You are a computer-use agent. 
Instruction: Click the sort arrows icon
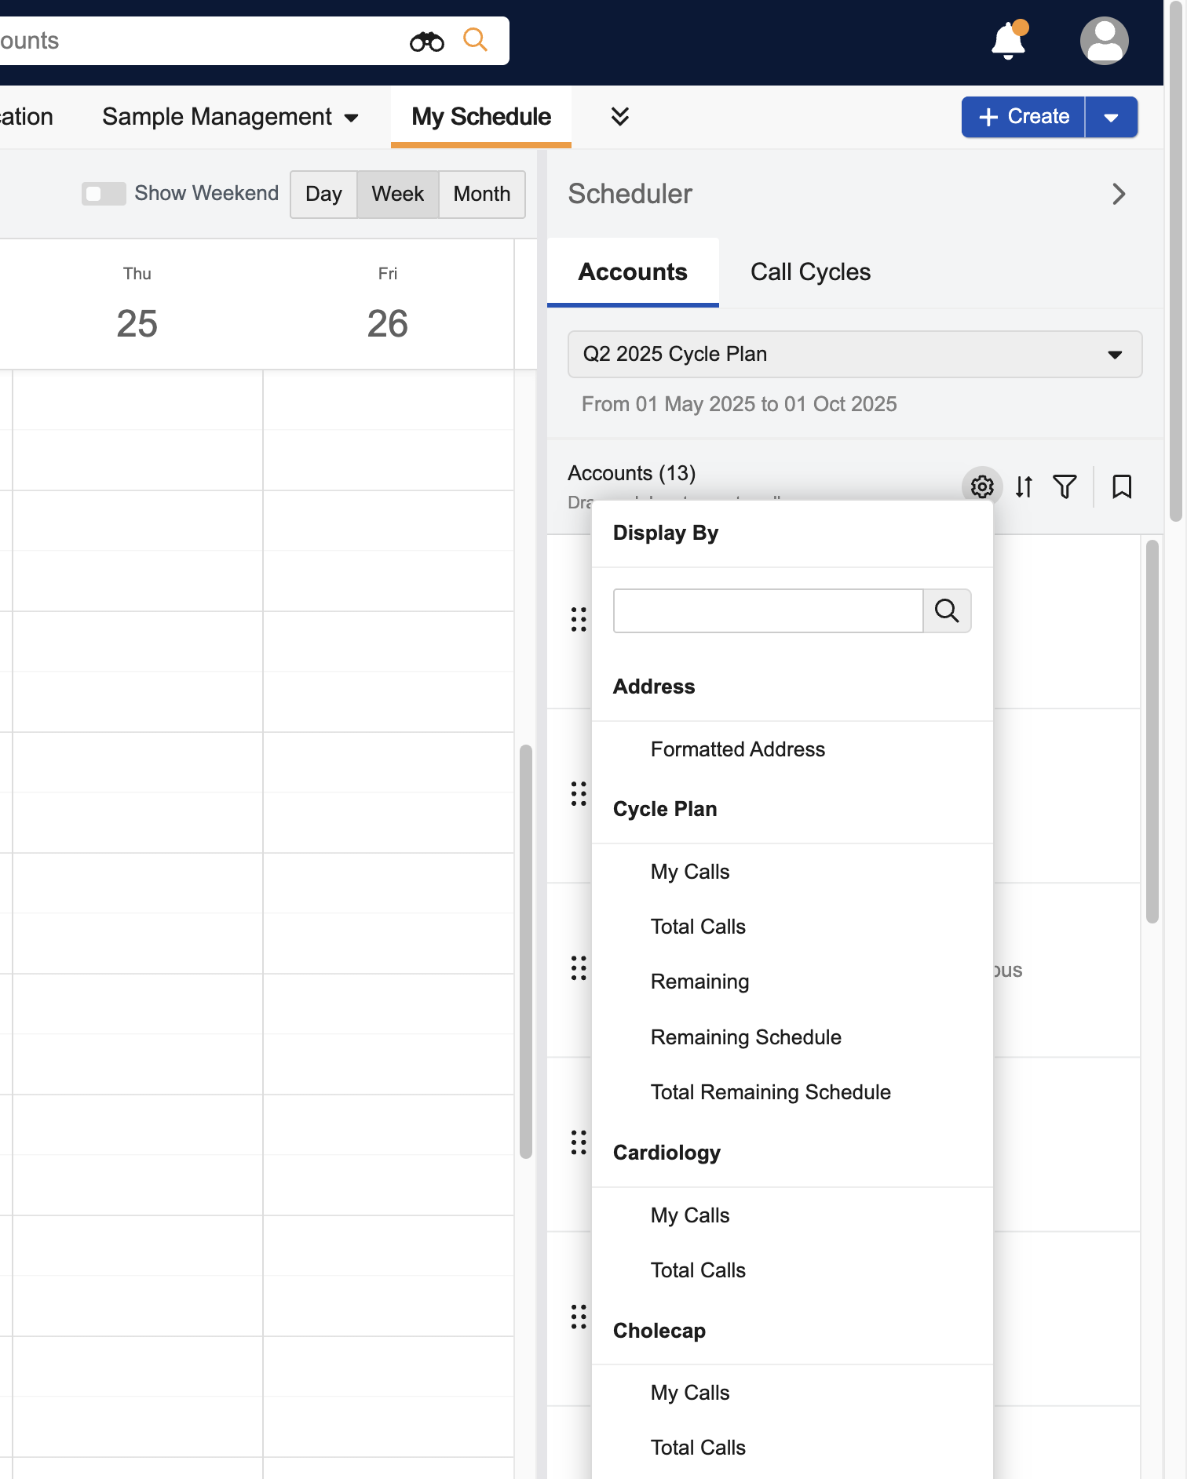1024,487
